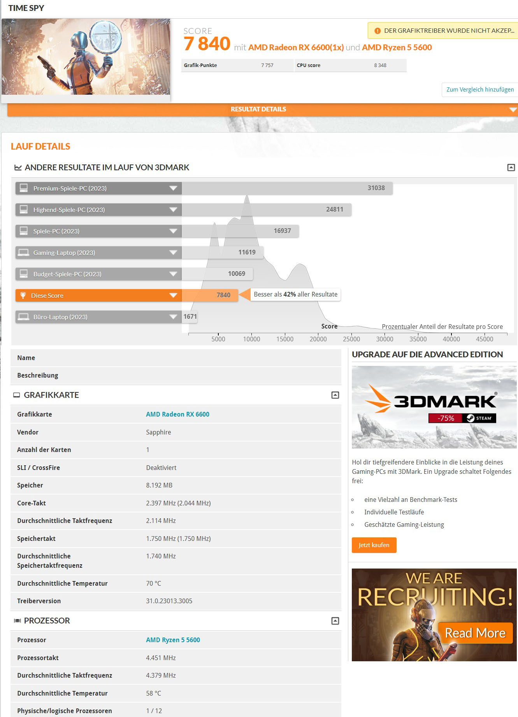Click the orange 7840 score bar

(210, 295)
